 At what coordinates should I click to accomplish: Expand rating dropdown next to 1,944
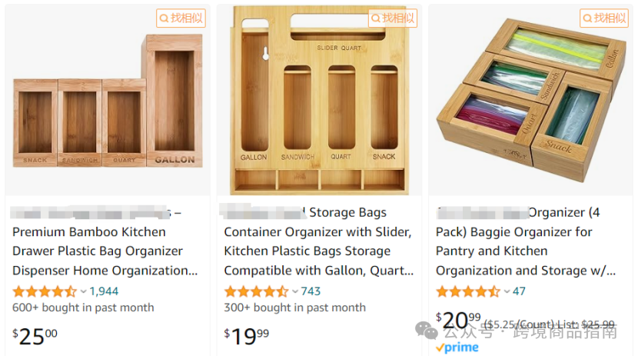coord(84,291)
